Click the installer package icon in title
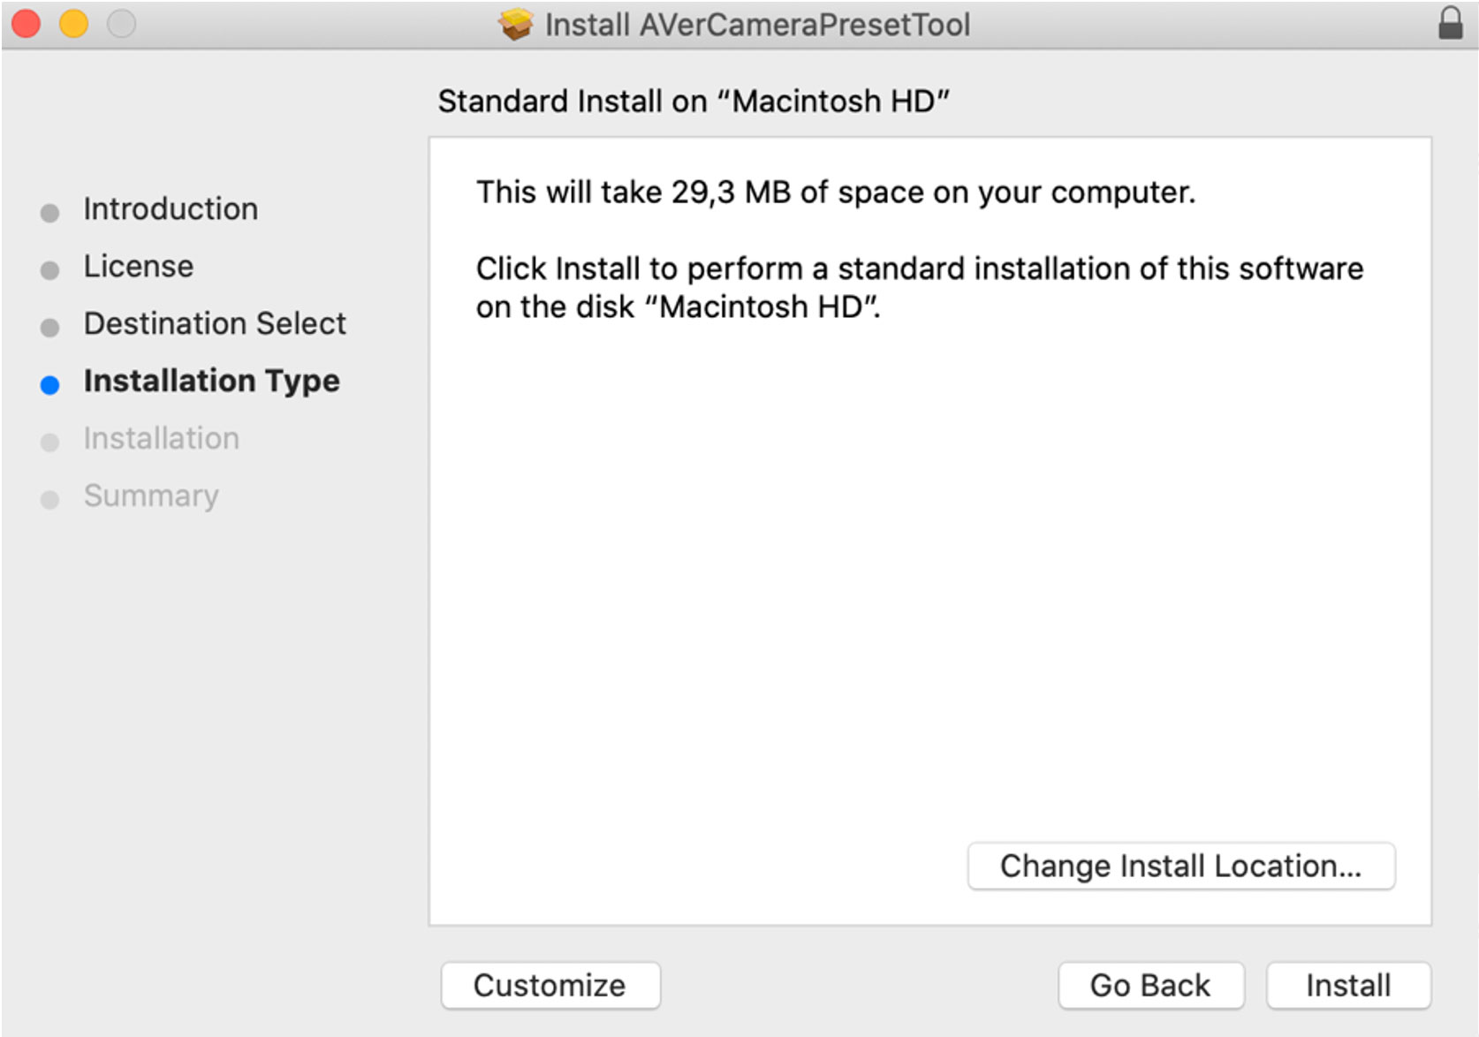The height and width of the screenshot is (1037, 1479). click(x=516, y=25)
